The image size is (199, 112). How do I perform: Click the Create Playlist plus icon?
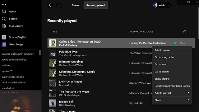4,37
